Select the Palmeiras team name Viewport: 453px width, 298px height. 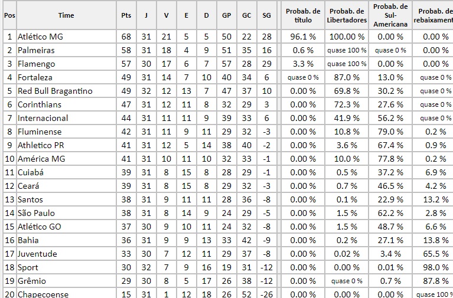click(x=36, y=50)
